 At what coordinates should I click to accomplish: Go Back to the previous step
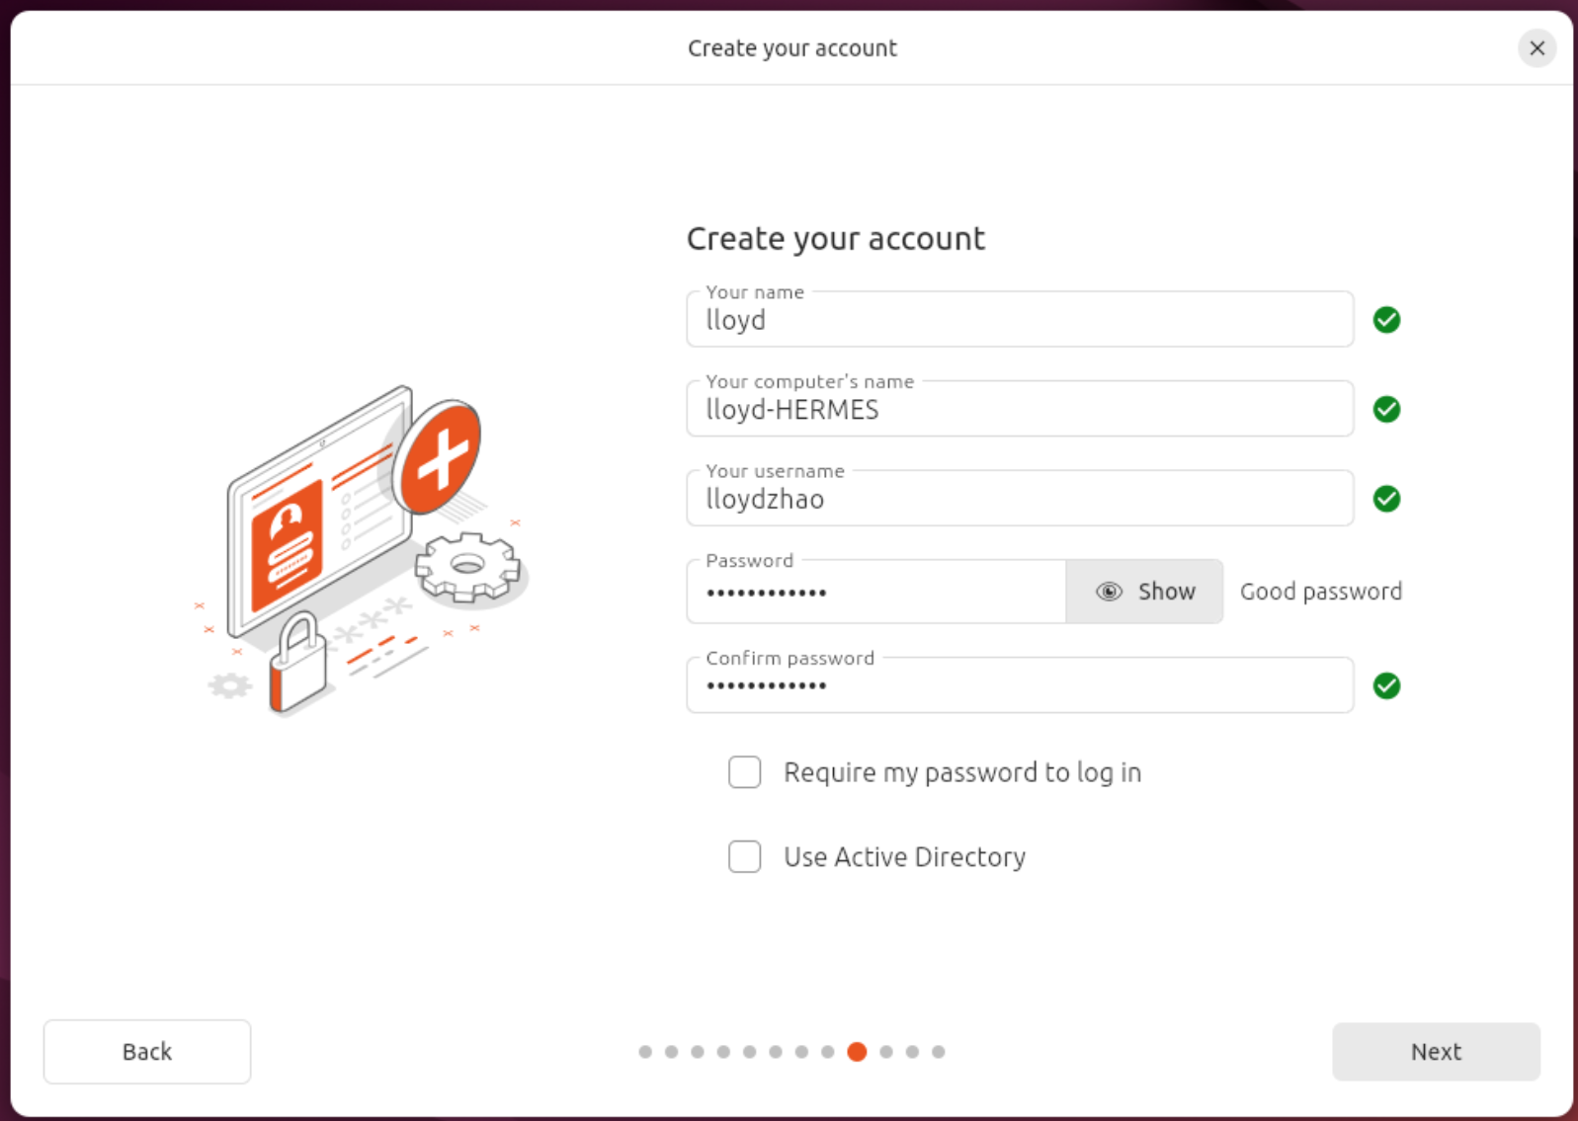[147, 1052]
